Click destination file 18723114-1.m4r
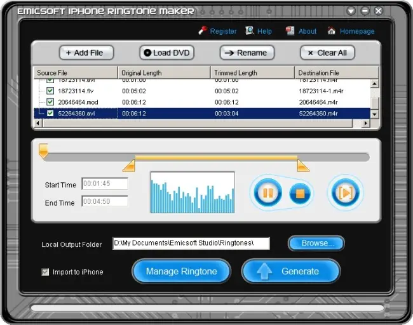 pos(321,91)
